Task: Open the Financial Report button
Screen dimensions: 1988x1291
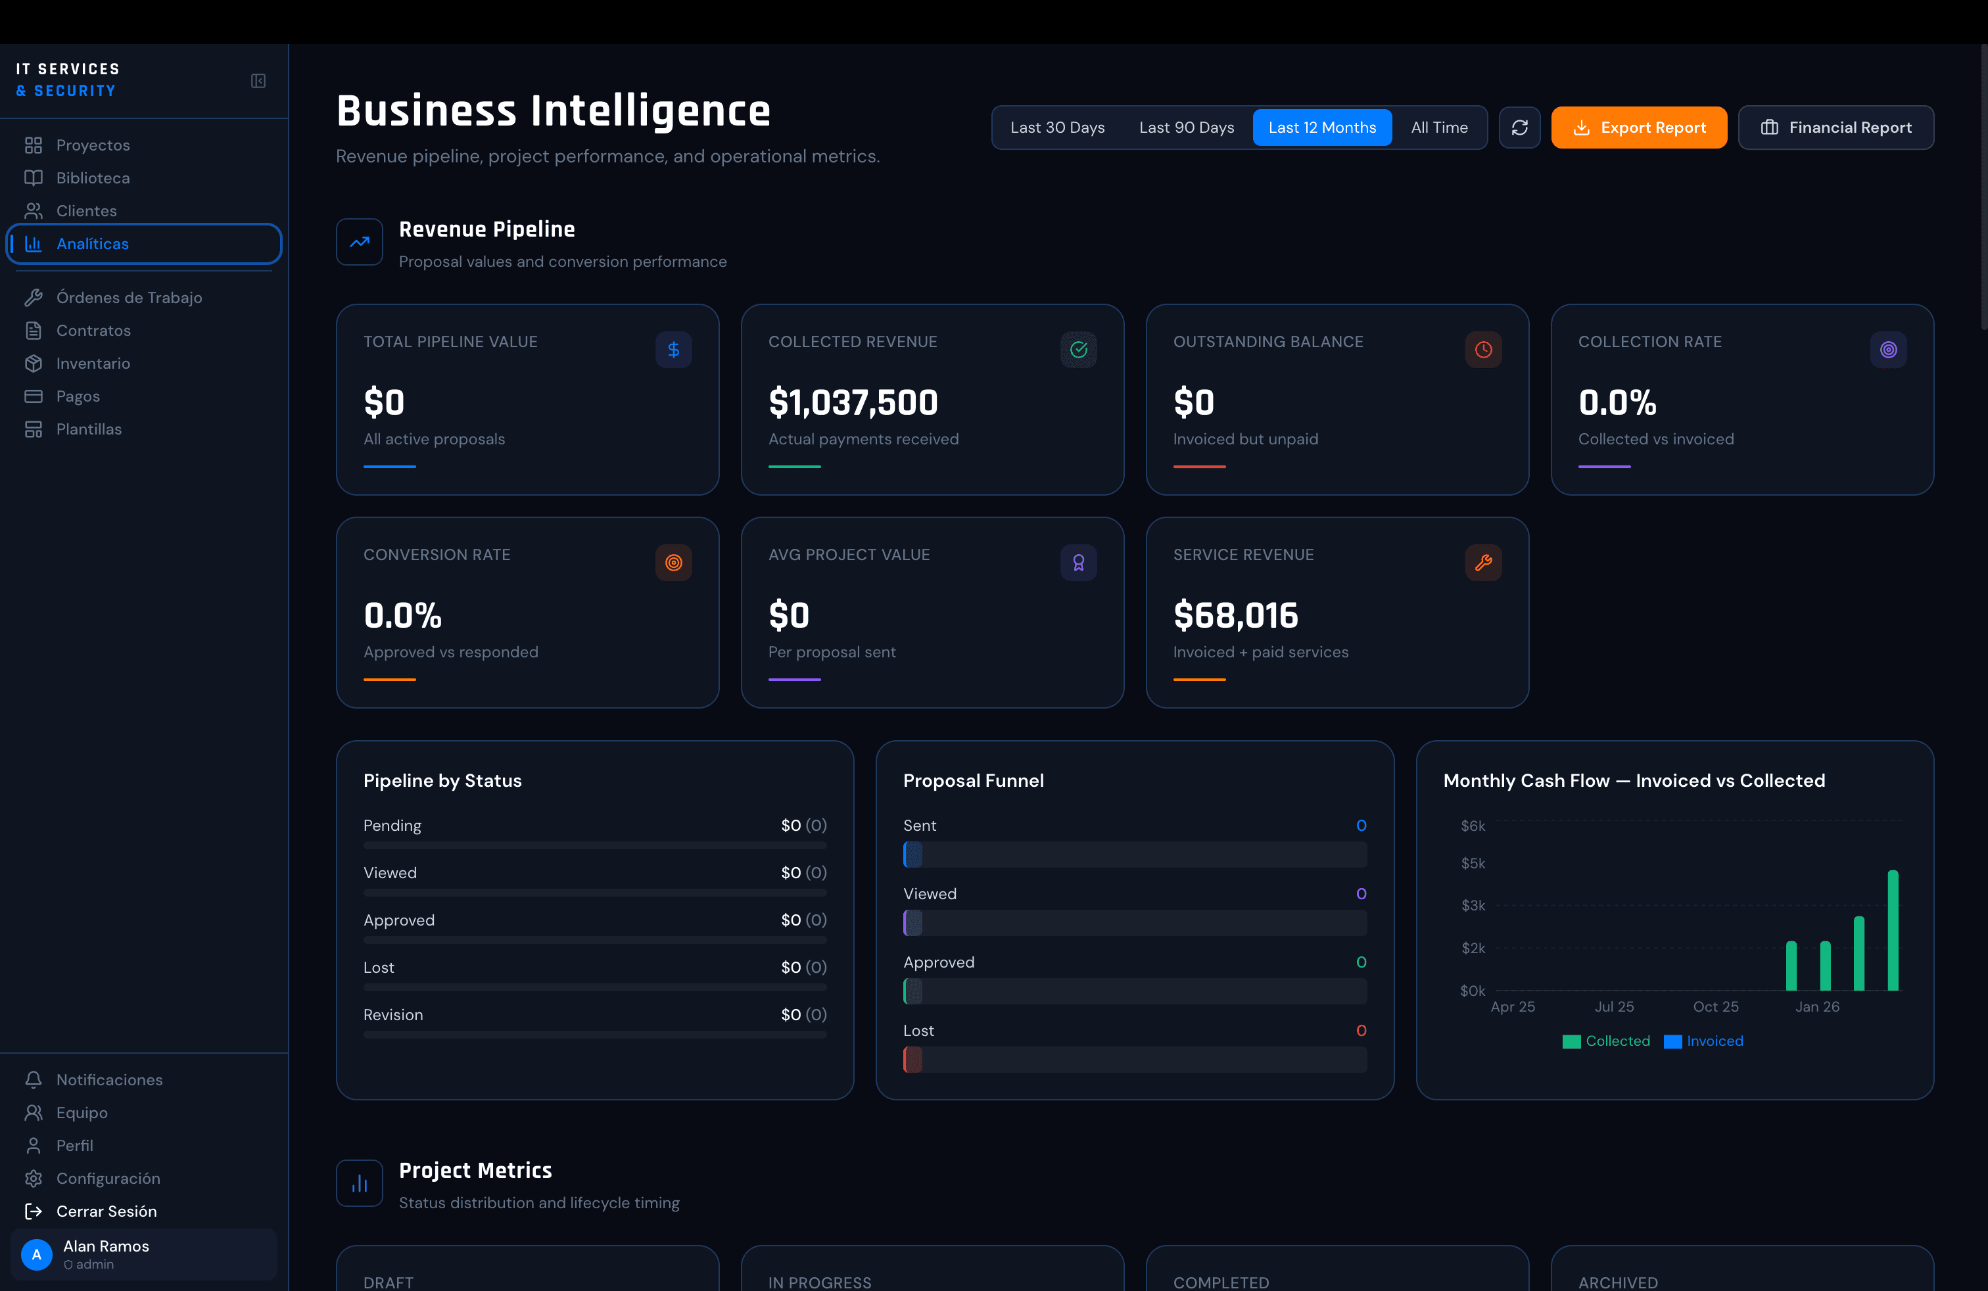Action: [1835, 128]
